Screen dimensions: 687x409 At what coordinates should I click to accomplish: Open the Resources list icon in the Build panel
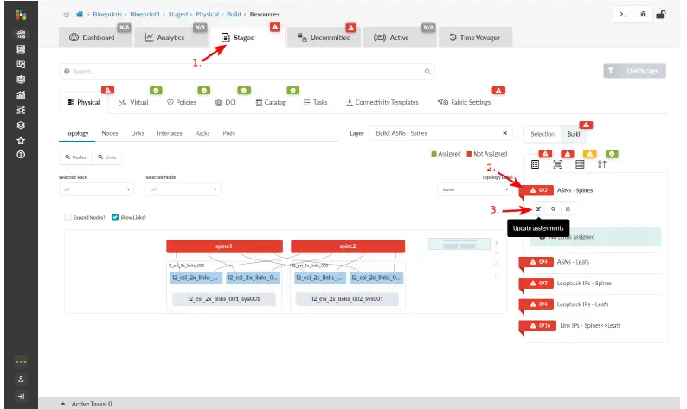pyautogui.click(x=535, y=164)
